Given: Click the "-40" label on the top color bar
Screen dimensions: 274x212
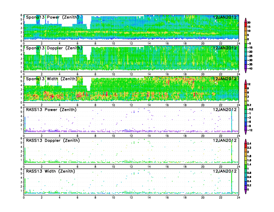Looking at the screenshot, I should click(x=250, y=69).
